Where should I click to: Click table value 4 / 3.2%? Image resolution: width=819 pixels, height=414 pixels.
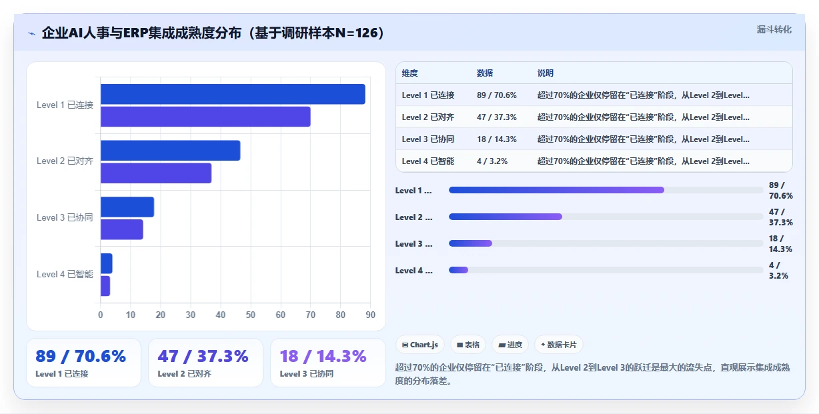point(492,161)
